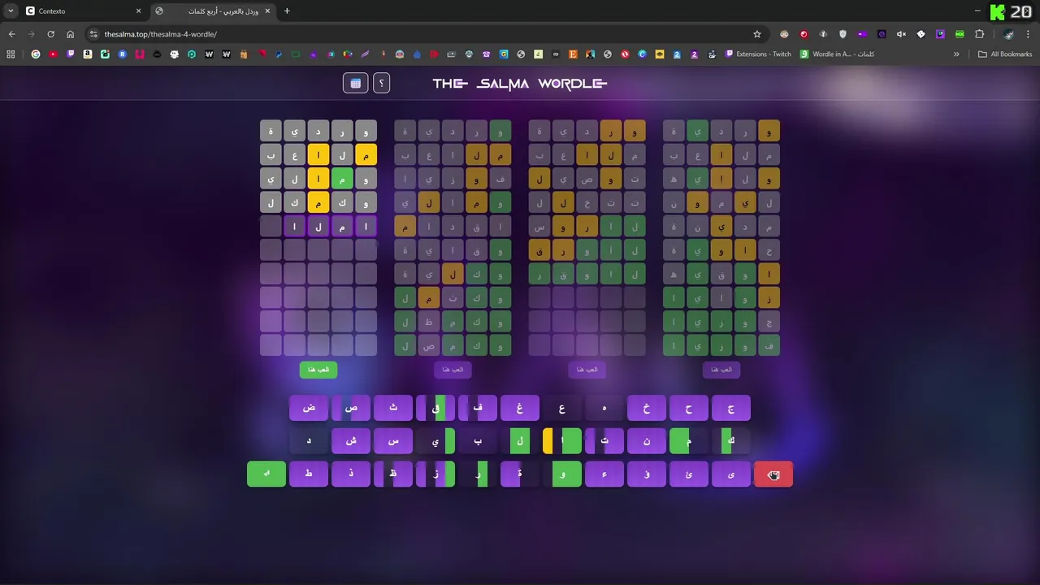Select the ووردل بالعربي browser tab
Viewport: 1040px width, 585px height.
pos(213,11)
